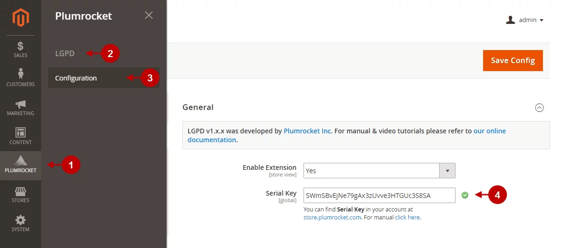The width and height of the screenshot is (564, 248).
Task: Click the Plumrocket panel title
Action: coord(84,16)
